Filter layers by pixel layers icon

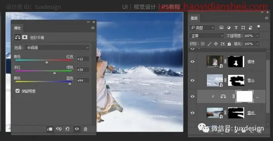tap(221, 27)
